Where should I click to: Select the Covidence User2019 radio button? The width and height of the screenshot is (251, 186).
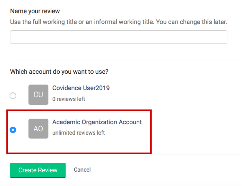click(x=13, y=96)
